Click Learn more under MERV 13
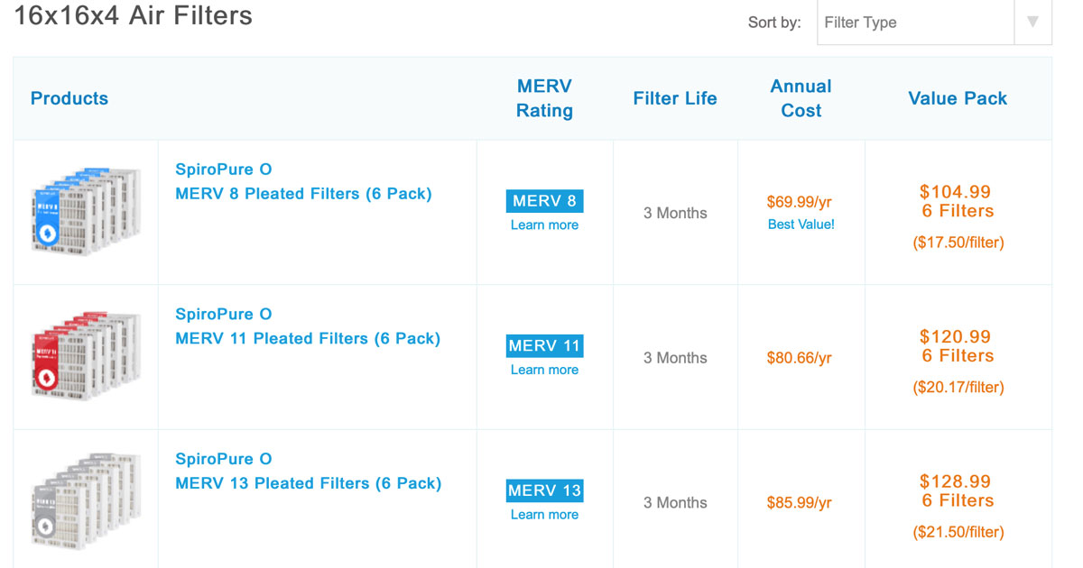Viewport: 1083px width, 568px height. coord(544,515)
